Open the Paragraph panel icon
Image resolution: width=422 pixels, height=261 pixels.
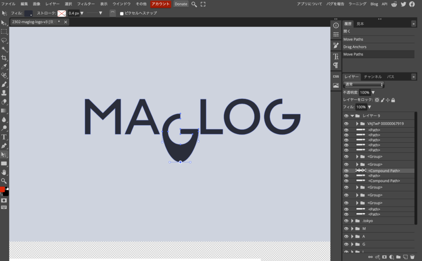pos(336,65)
